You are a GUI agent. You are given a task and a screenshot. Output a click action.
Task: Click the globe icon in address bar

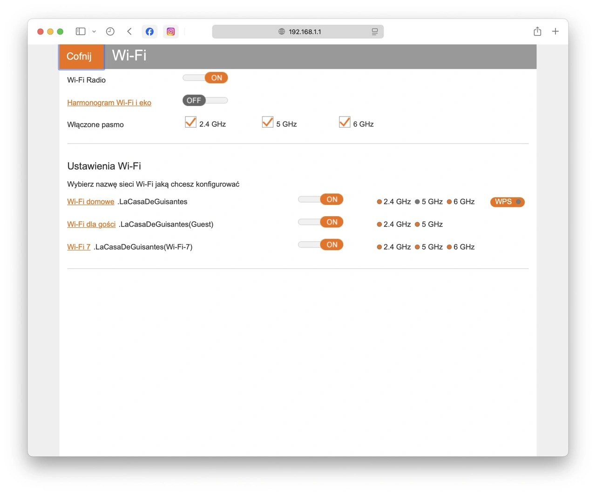(x=282, y=31)
